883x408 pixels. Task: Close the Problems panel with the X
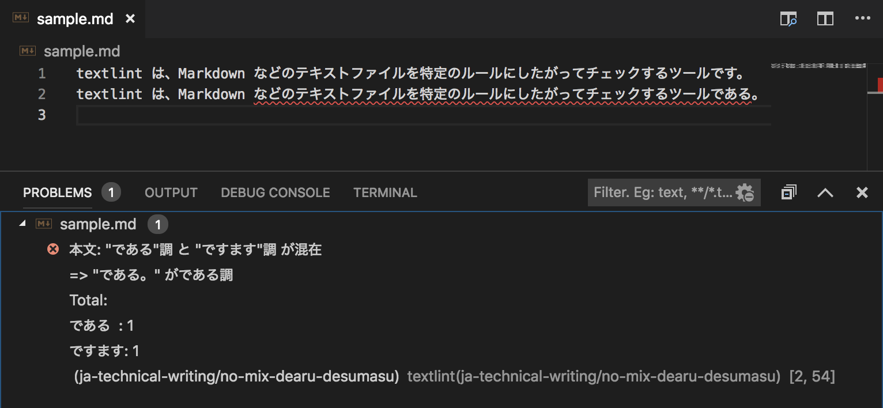pyautogui.click(x=862, y=192)
